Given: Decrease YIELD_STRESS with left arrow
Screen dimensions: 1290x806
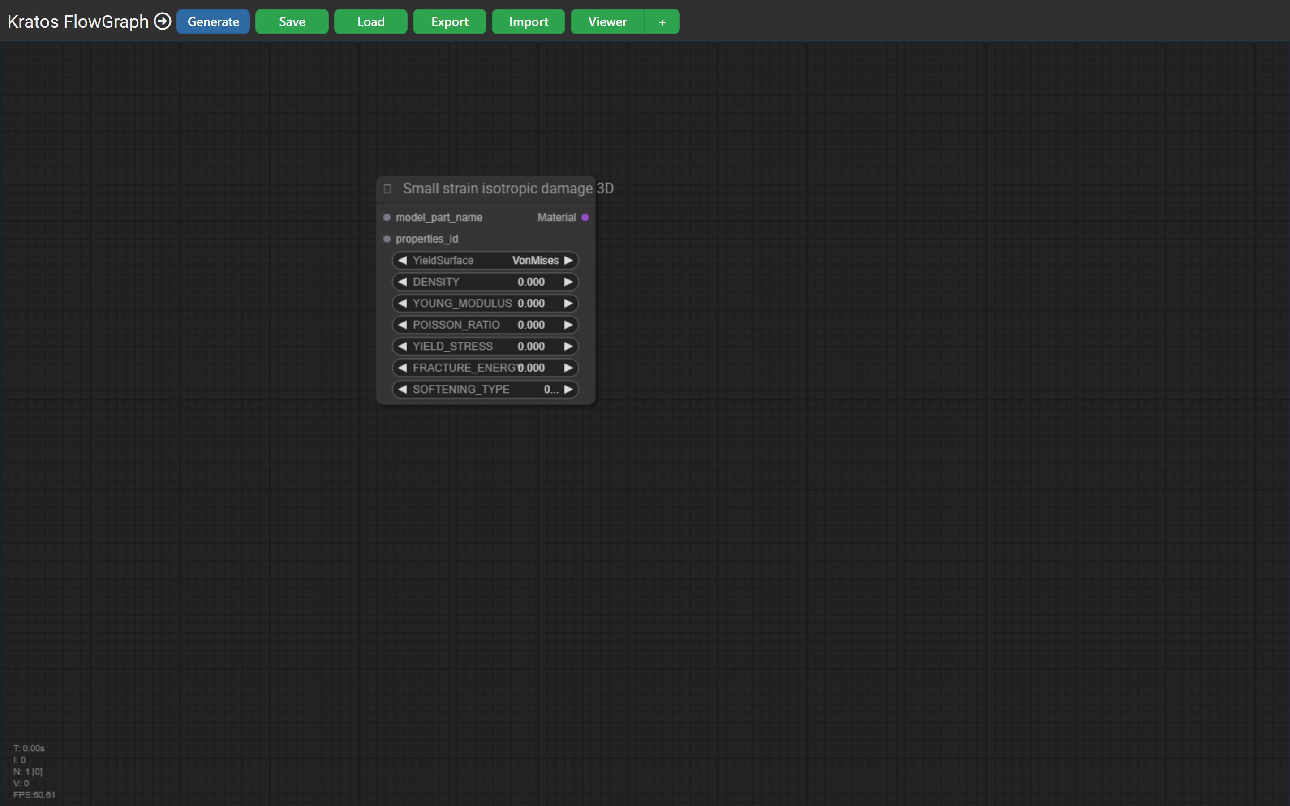Looking at the screenshot, I should click(403, 346).
